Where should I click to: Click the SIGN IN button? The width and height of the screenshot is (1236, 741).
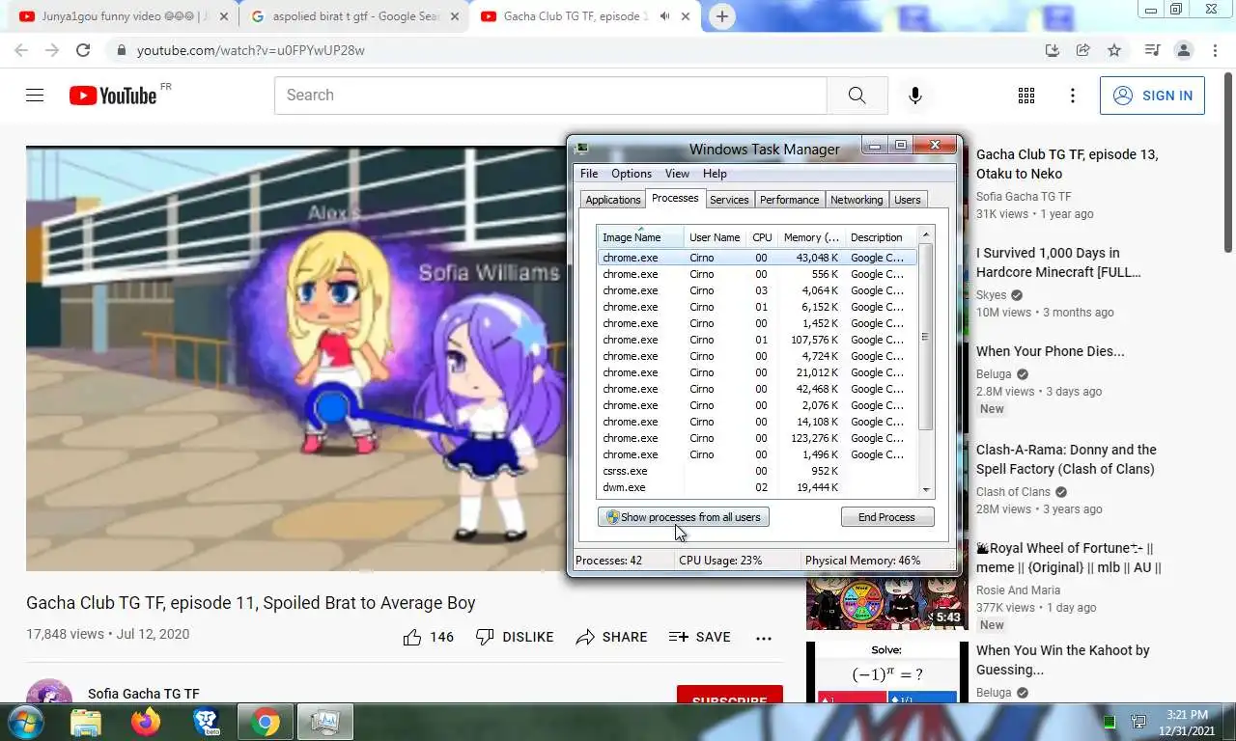pyautogui.click(x=1152, y=96)
